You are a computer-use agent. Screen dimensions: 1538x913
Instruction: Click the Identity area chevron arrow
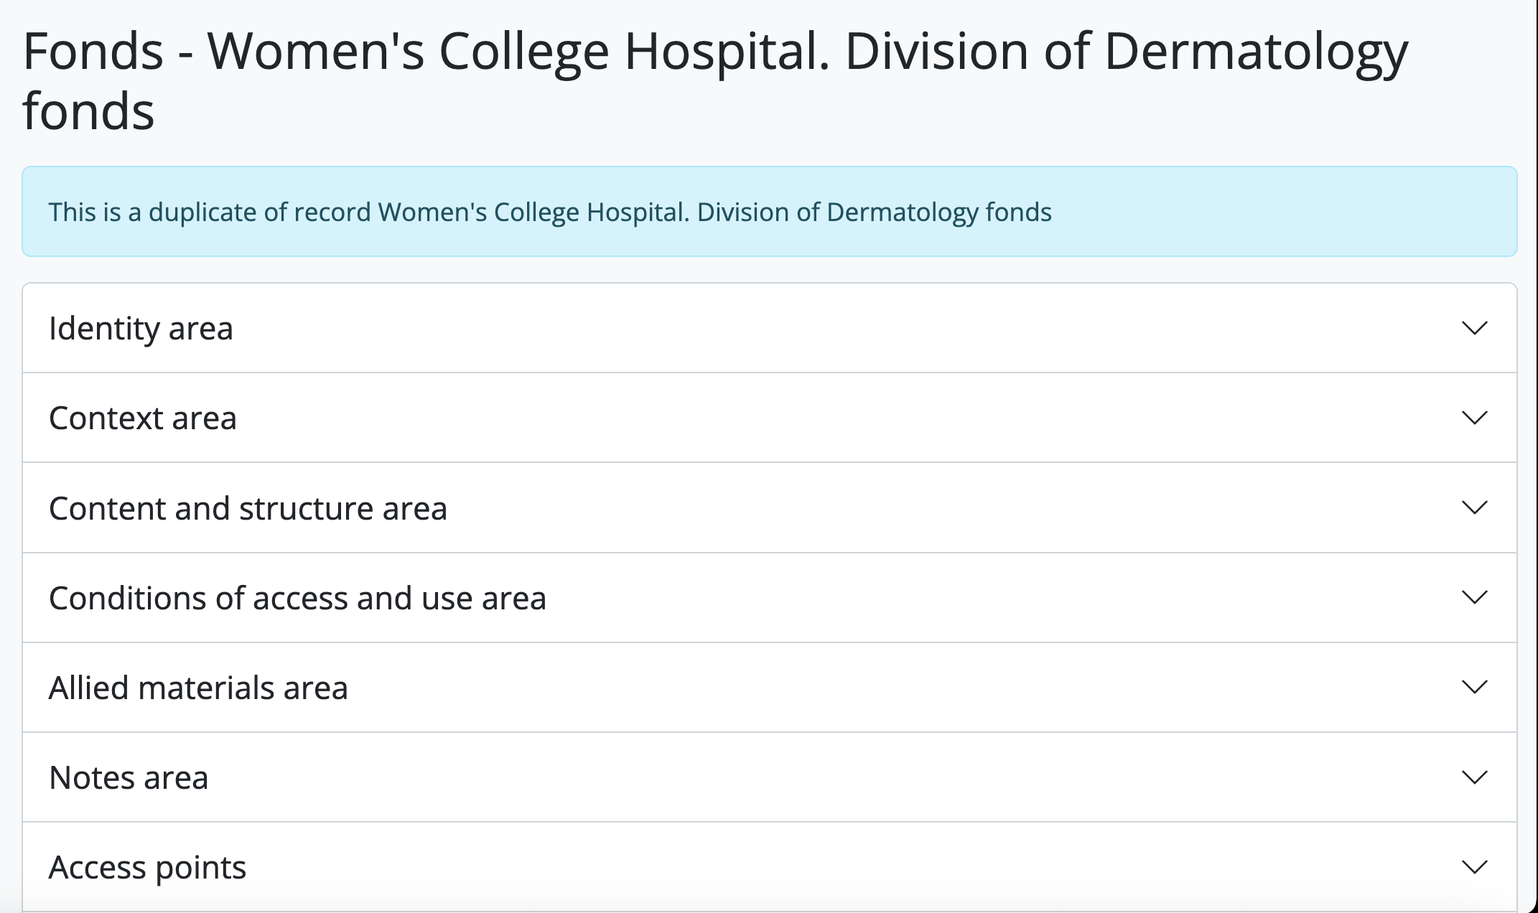pos(1474,329)
